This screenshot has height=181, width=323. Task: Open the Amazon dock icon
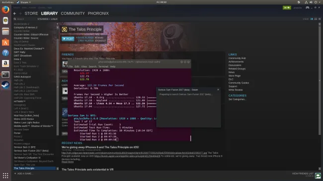[5, 63]
